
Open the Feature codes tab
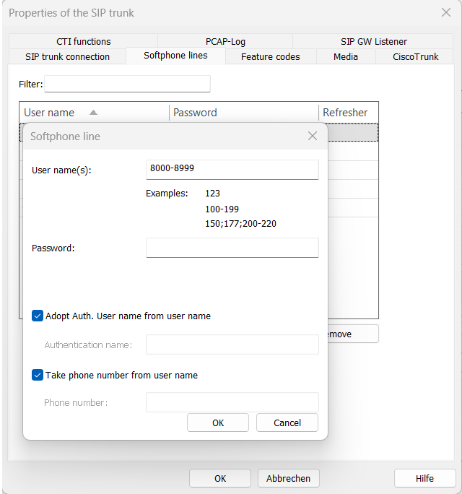point(270,56)
